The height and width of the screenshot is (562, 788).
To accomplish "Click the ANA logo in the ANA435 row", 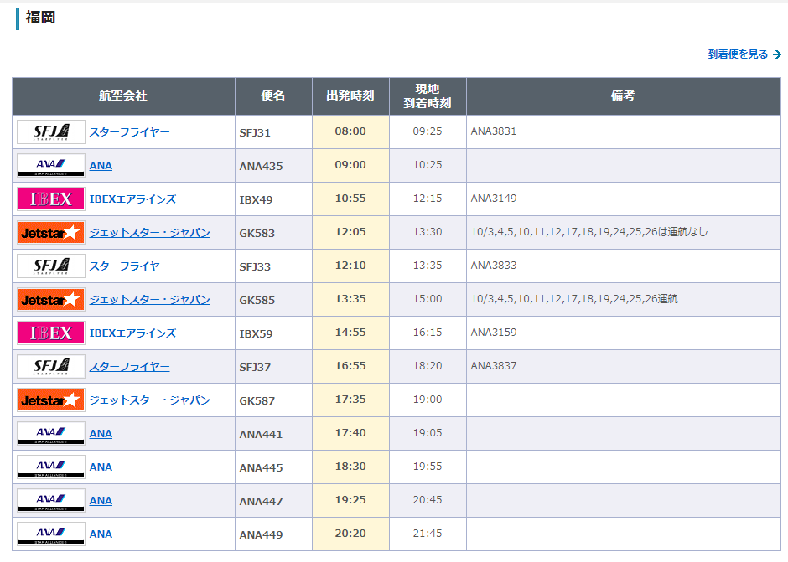I will tap(51, 166).
